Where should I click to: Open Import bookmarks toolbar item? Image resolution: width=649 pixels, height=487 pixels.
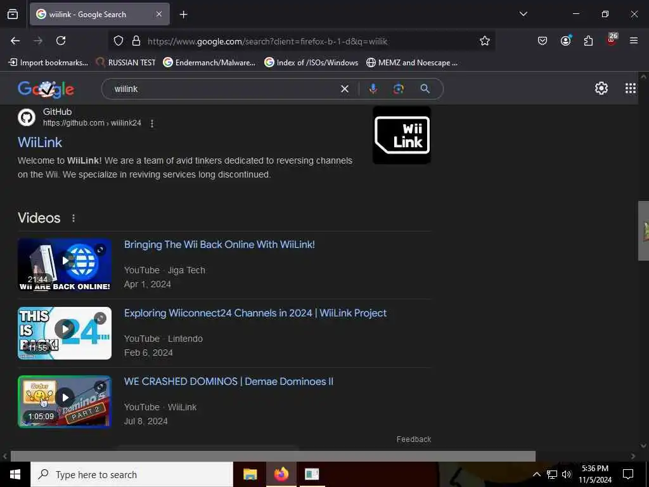(x=48, y=63)
